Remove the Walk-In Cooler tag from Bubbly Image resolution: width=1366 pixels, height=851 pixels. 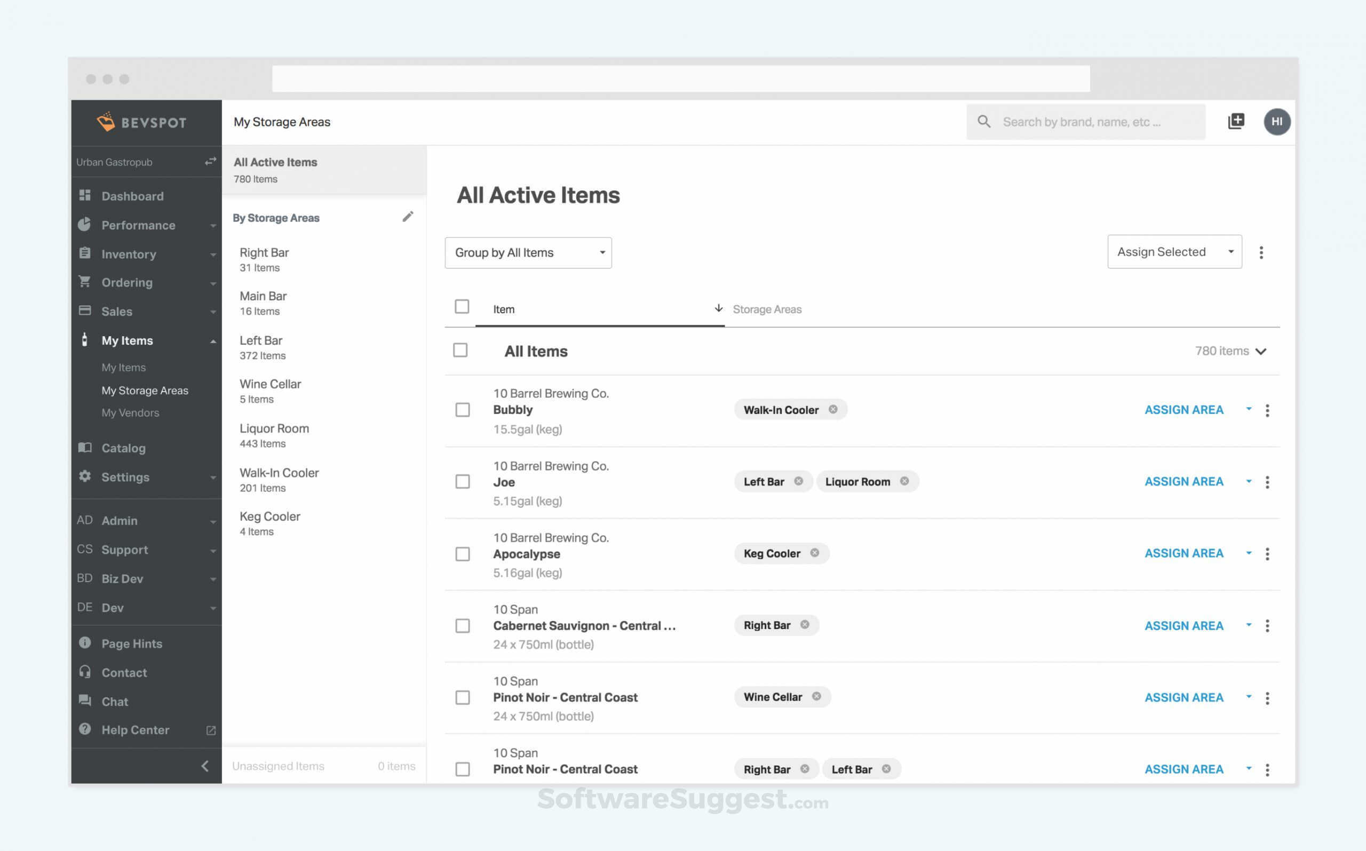(832, 409)
